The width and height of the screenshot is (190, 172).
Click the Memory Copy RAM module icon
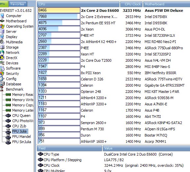pos(8,105)
